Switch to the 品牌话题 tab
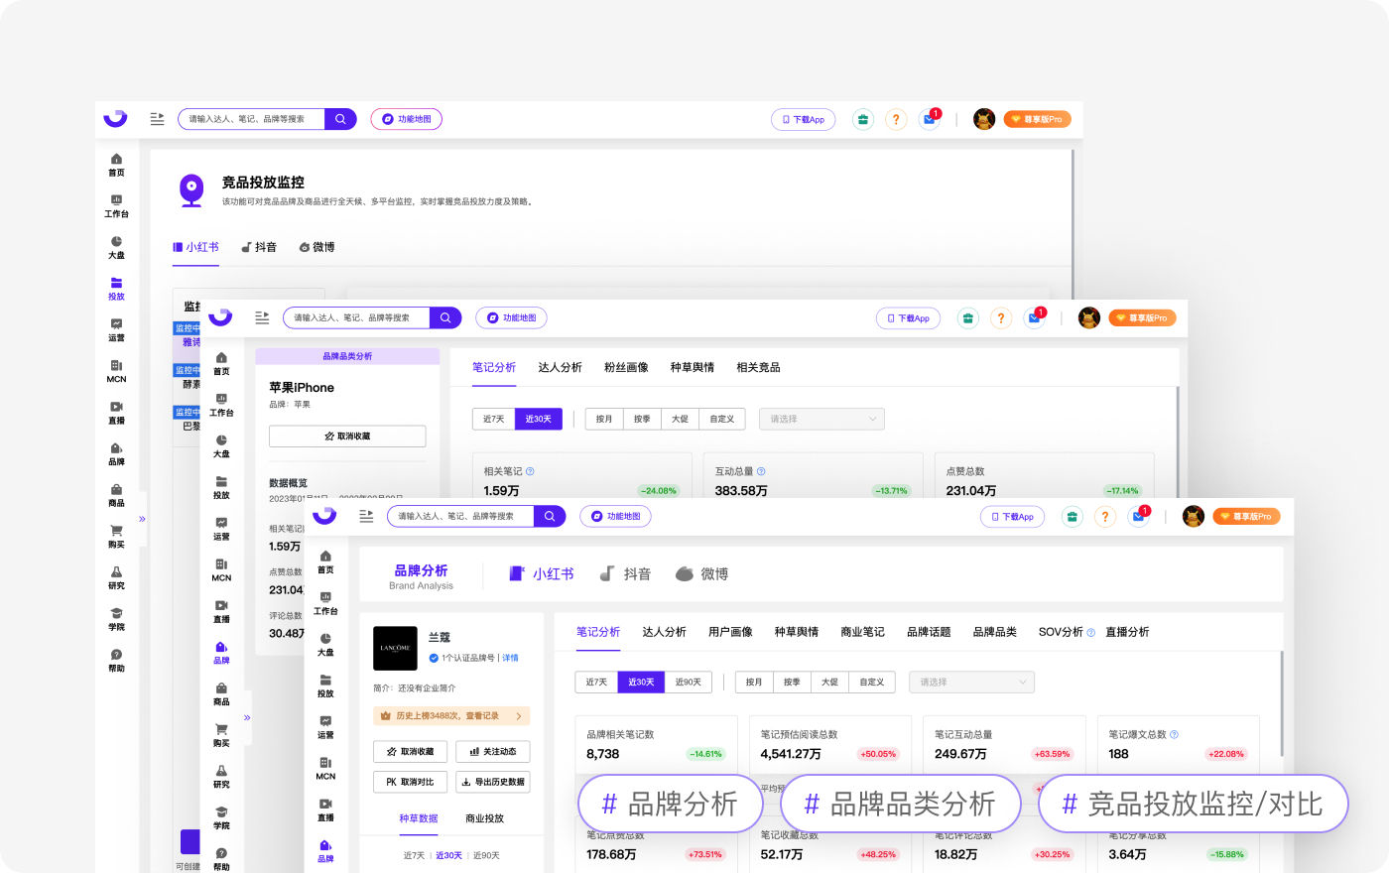The image size is (1389, 873). point(929,632)
